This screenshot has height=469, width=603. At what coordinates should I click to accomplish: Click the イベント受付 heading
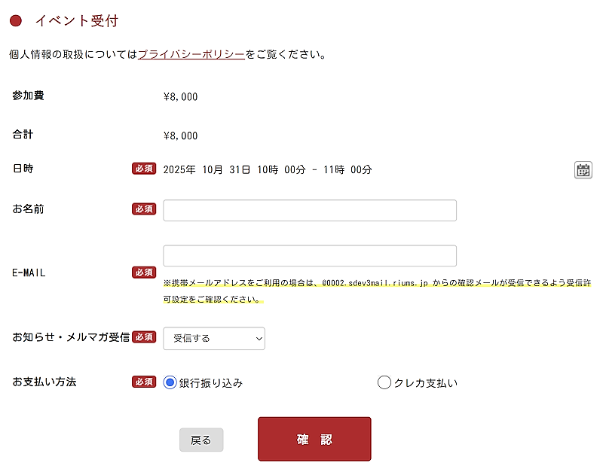point(76,21)
